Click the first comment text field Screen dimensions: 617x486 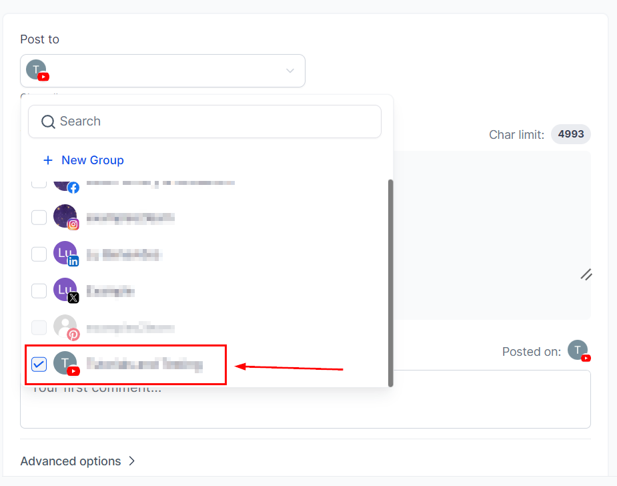coord(400,407)
